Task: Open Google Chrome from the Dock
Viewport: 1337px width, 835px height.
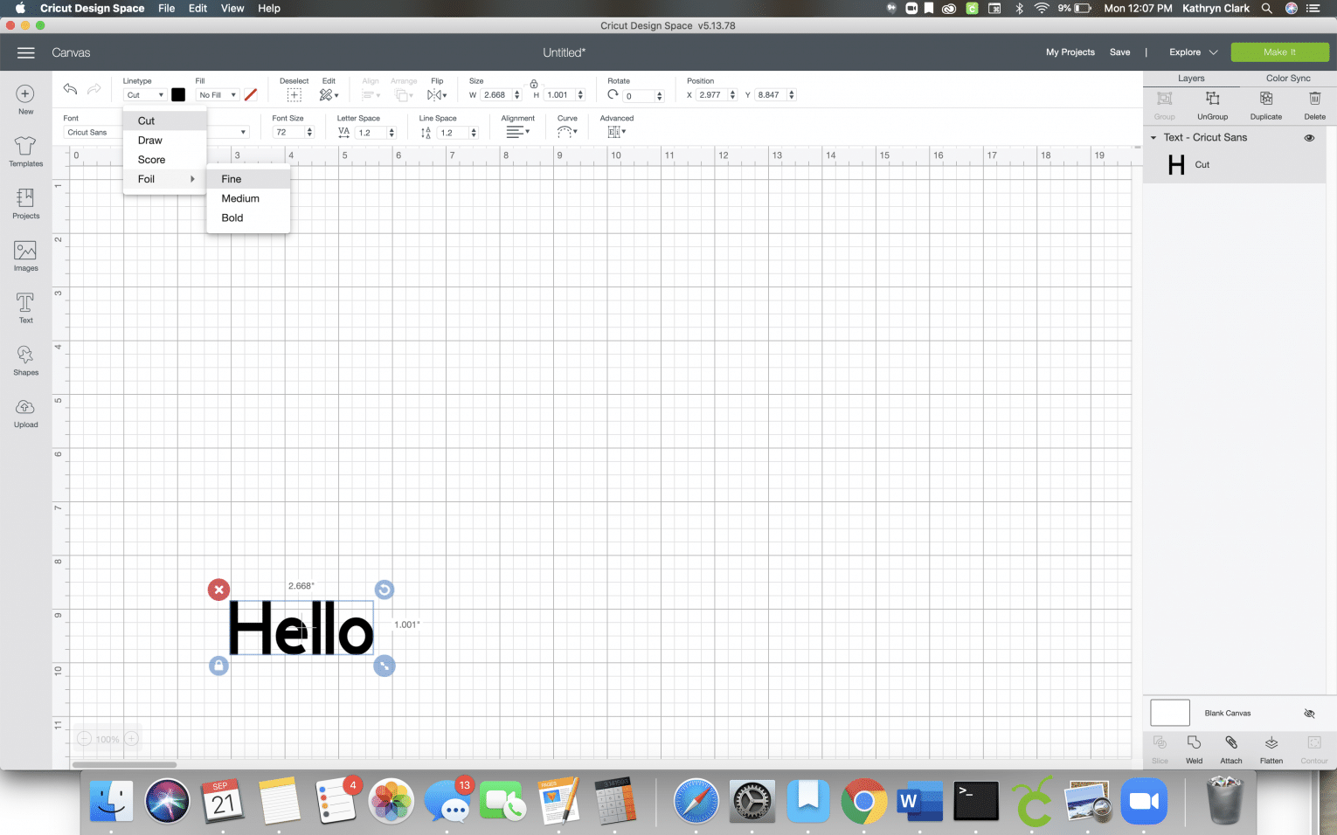Action: 863,801
